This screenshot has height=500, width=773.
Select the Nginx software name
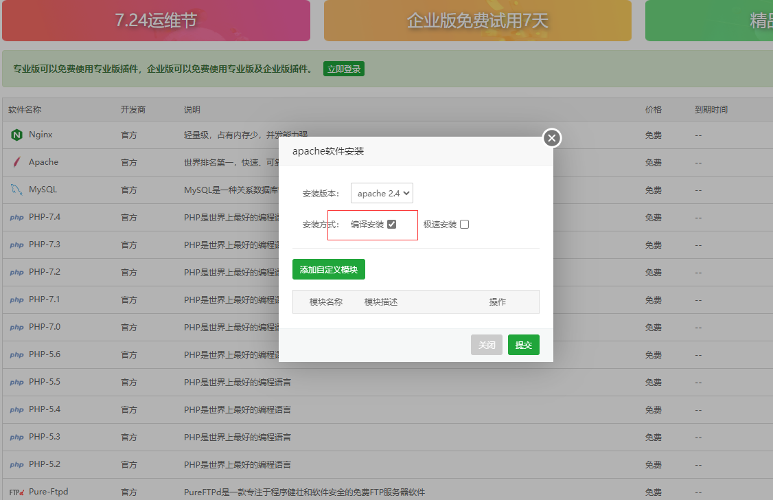point(41,135)
